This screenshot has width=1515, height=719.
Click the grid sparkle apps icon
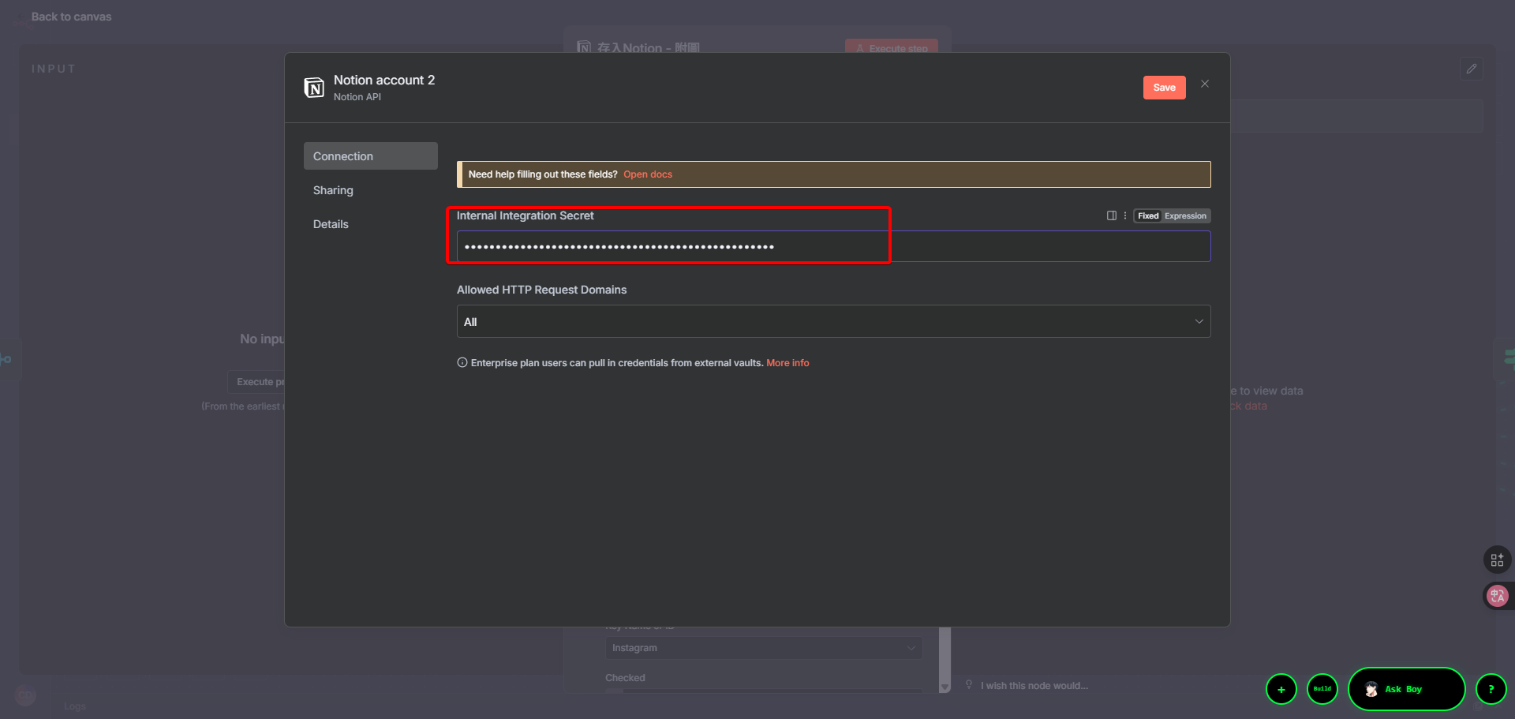1496,560
